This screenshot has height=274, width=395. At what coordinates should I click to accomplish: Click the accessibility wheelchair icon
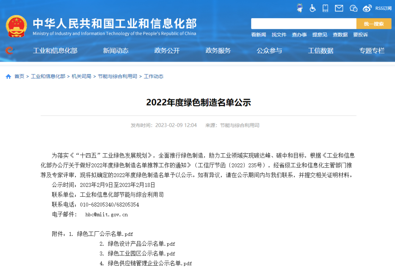313,7
